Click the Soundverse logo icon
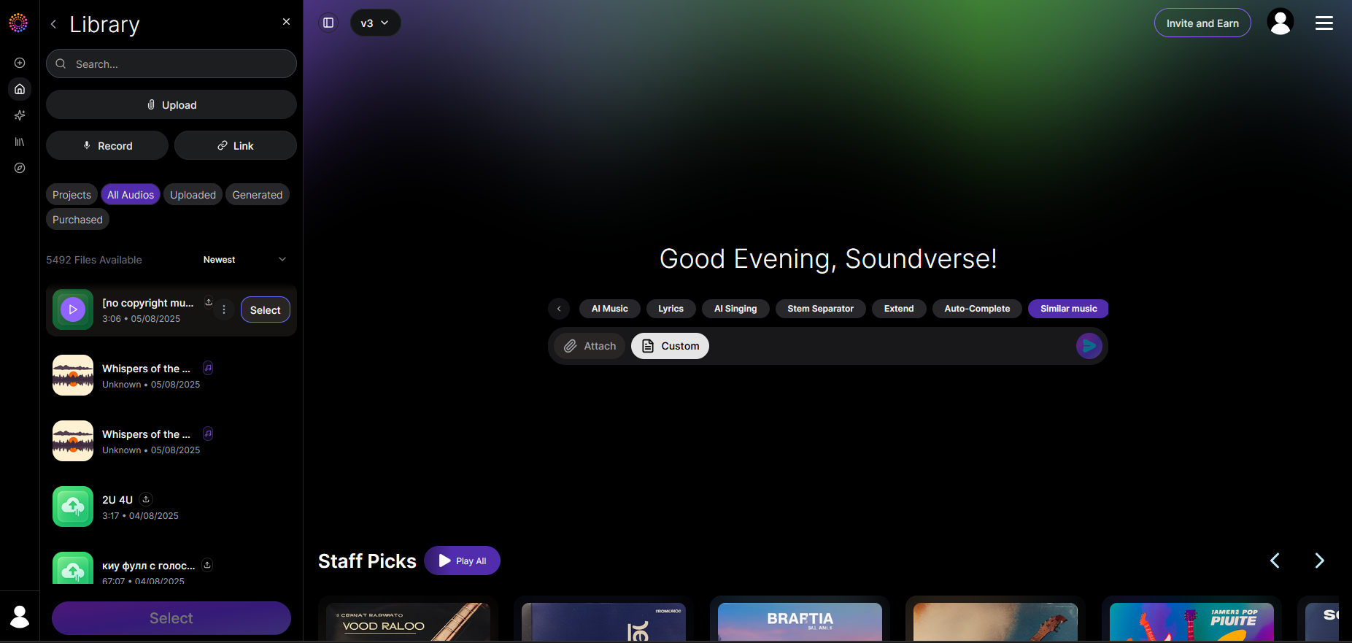This screenshot has width=1352, height=643. pyautogui.click(x=18, y=23)
